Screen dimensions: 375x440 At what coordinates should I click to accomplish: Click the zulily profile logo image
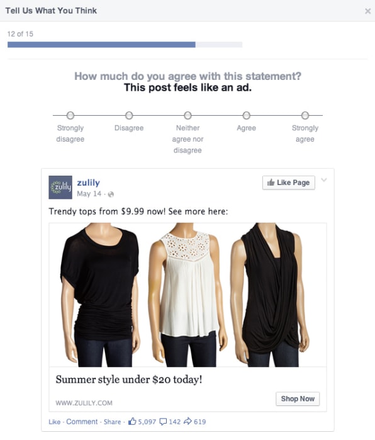(60, 187)
